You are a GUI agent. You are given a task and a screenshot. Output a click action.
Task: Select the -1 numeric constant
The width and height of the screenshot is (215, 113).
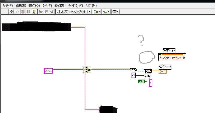pos(134,75)
